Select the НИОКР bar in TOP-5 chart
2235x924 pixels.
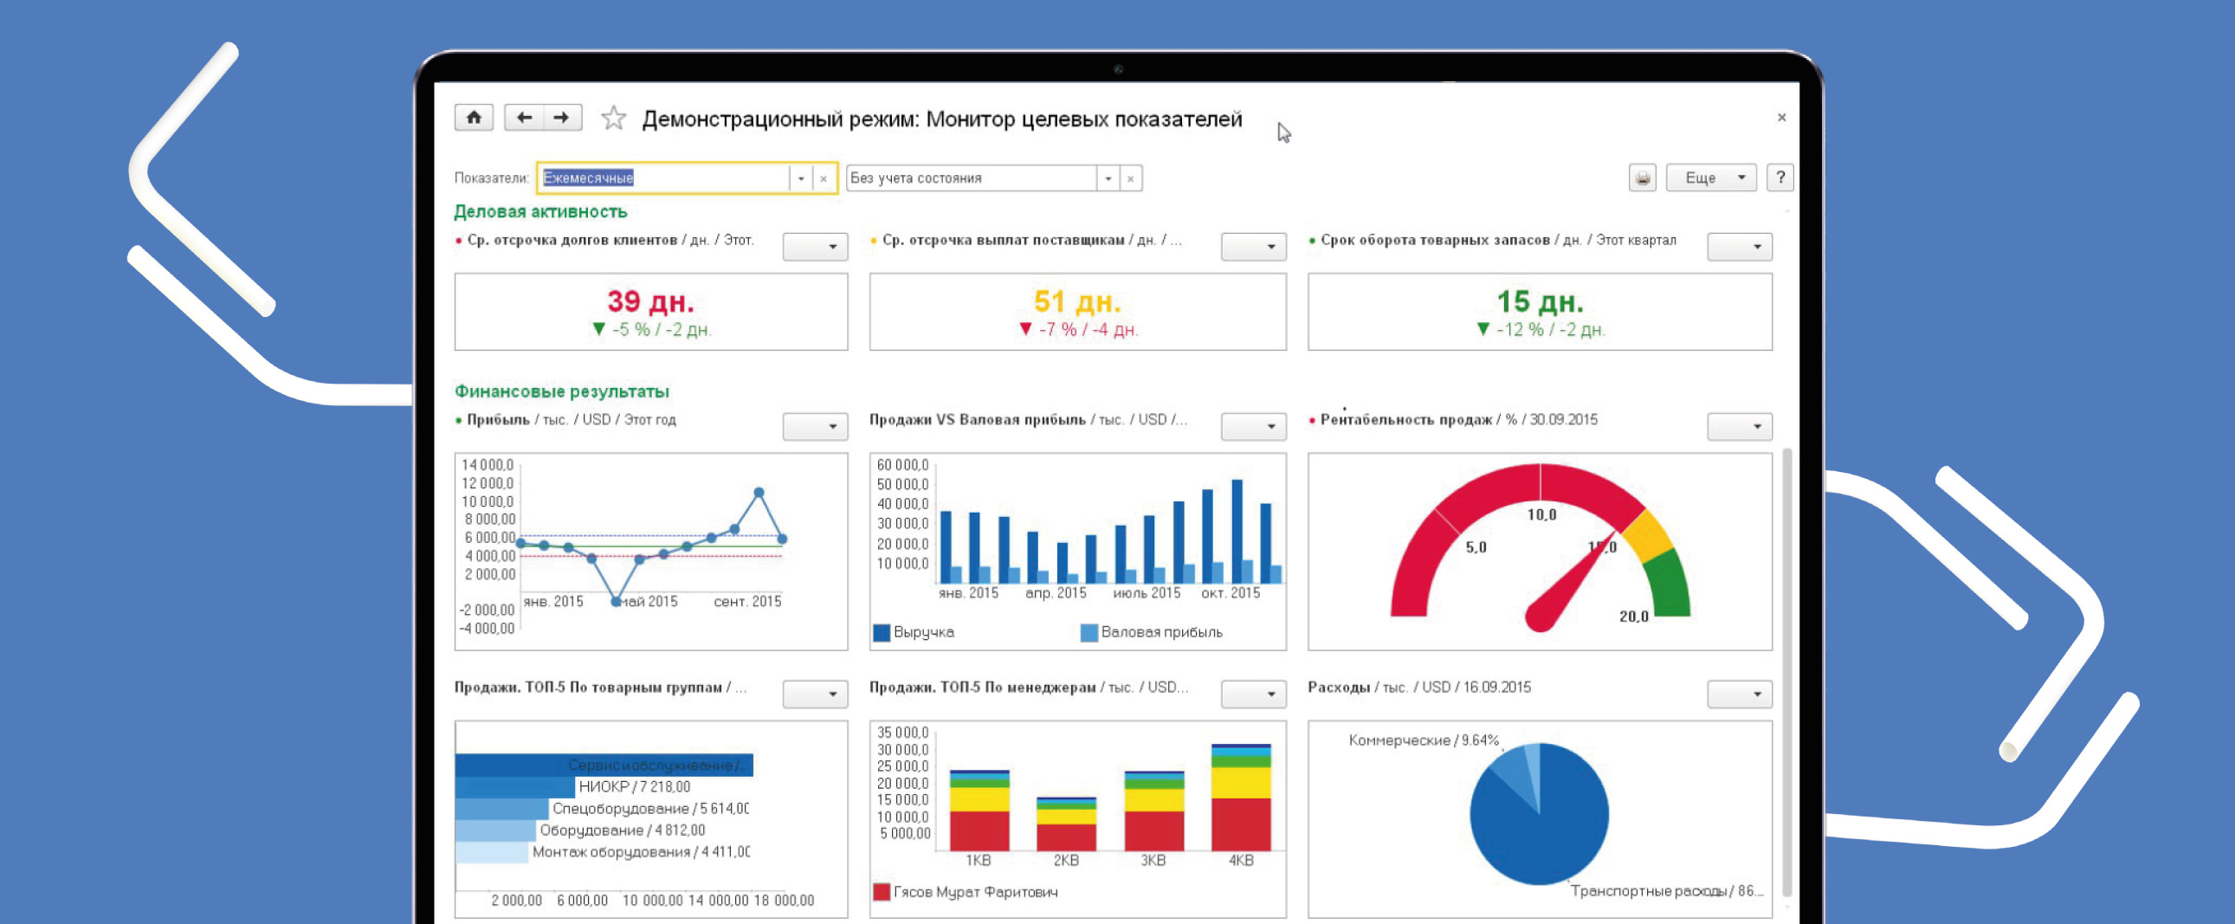[515, 787]
